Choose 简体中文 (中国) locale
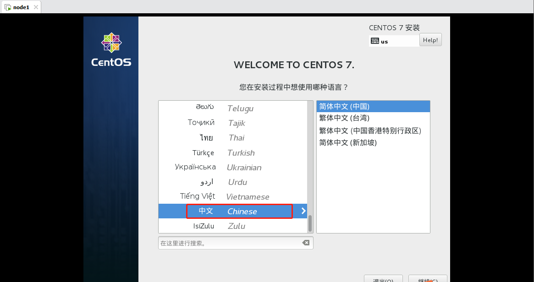The width and height of the screenshot is (534, 282). [373, 107]
